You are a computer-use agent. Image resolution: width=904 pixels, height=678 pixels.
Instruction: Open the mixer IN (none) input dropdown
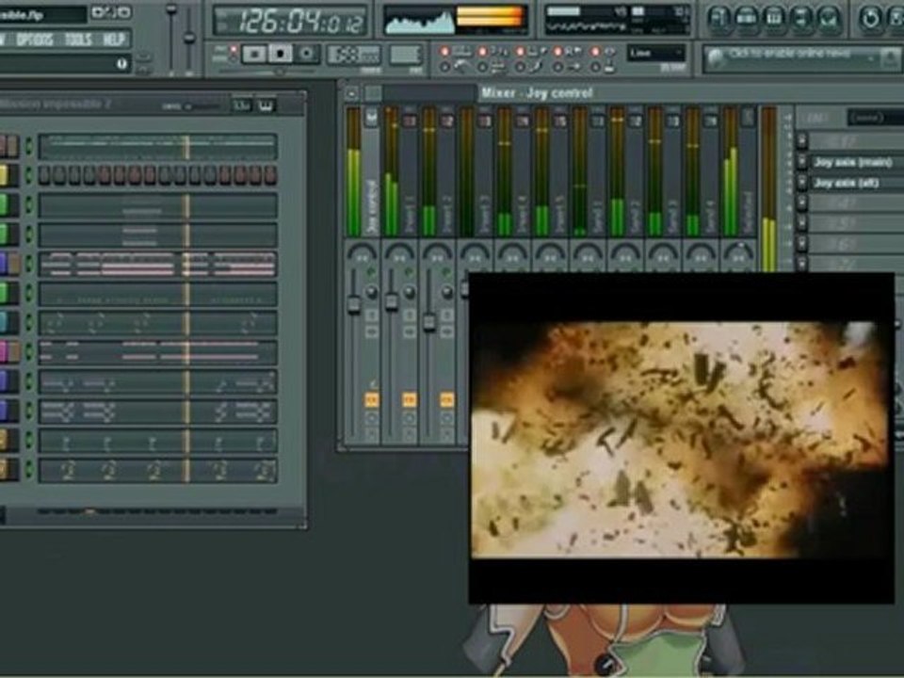[875, 119]
